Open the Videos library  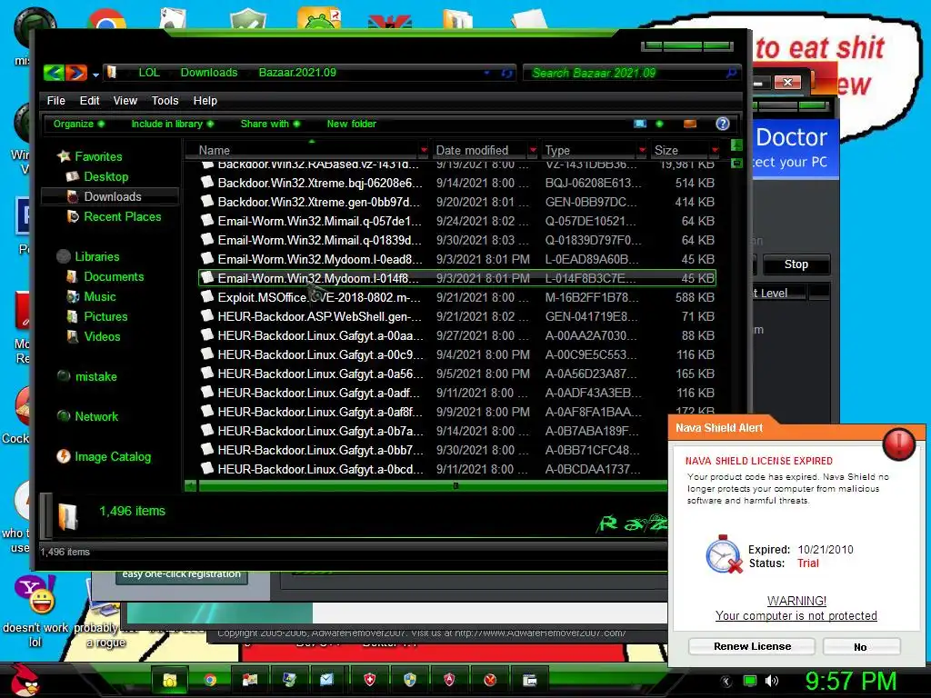click(102, 337)
